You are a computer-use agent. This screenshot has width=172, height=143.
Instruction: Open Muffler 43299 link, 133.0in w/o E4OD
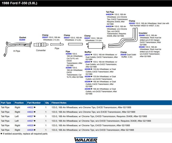click(87, 77)
